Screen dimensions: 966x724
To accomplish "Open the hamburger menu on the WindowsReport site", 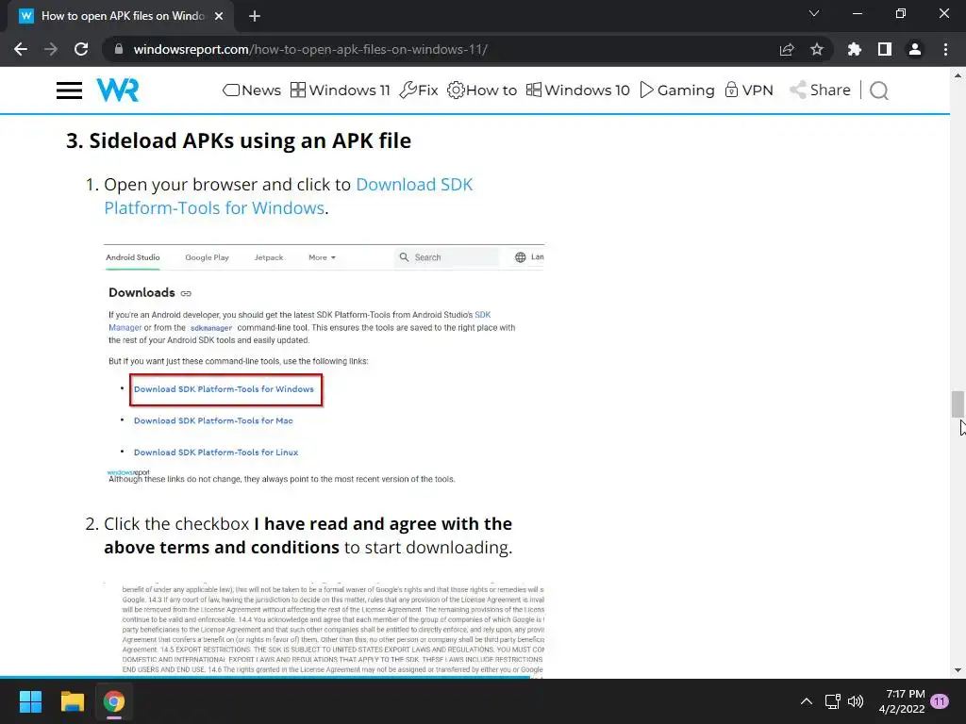I will point(69,90).
